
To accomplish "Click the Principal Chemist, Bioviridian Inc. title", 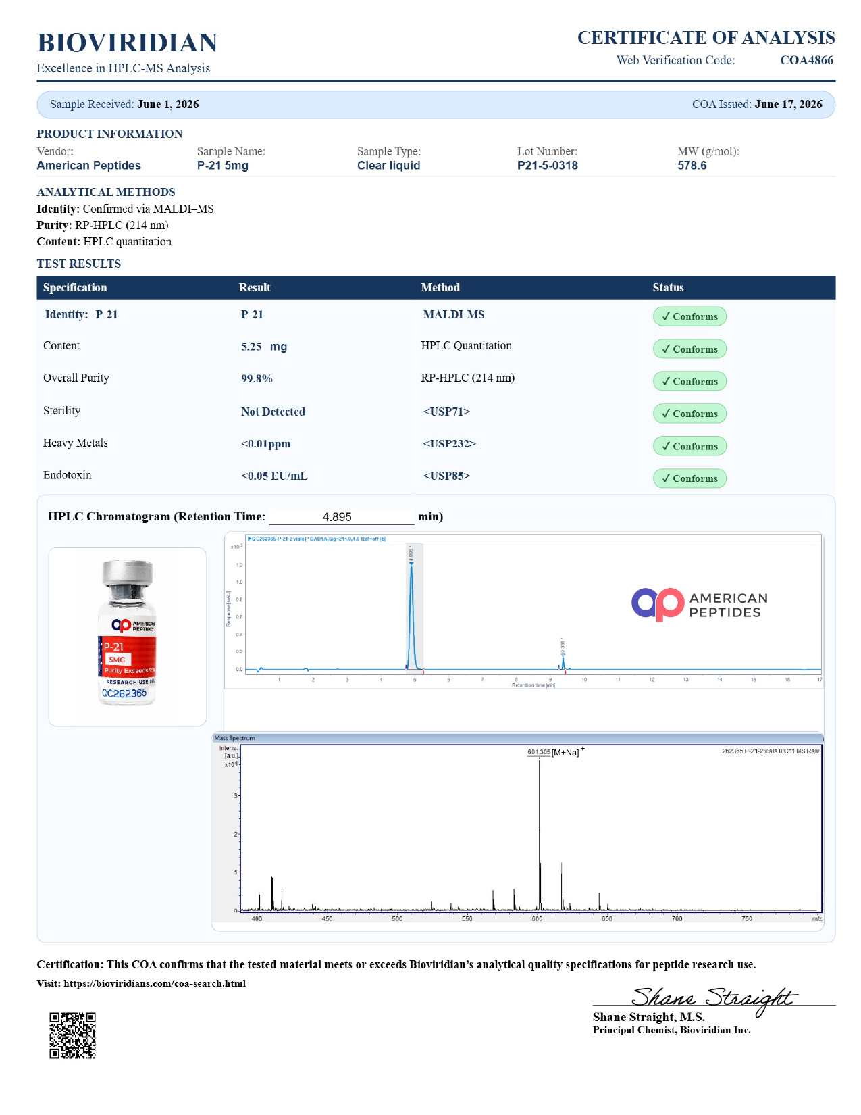I will (671, 1030).
